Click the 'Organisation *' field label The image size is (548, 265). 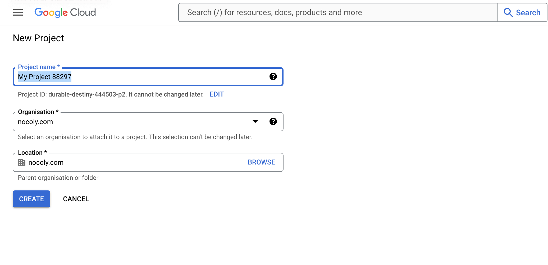(38, 112)
